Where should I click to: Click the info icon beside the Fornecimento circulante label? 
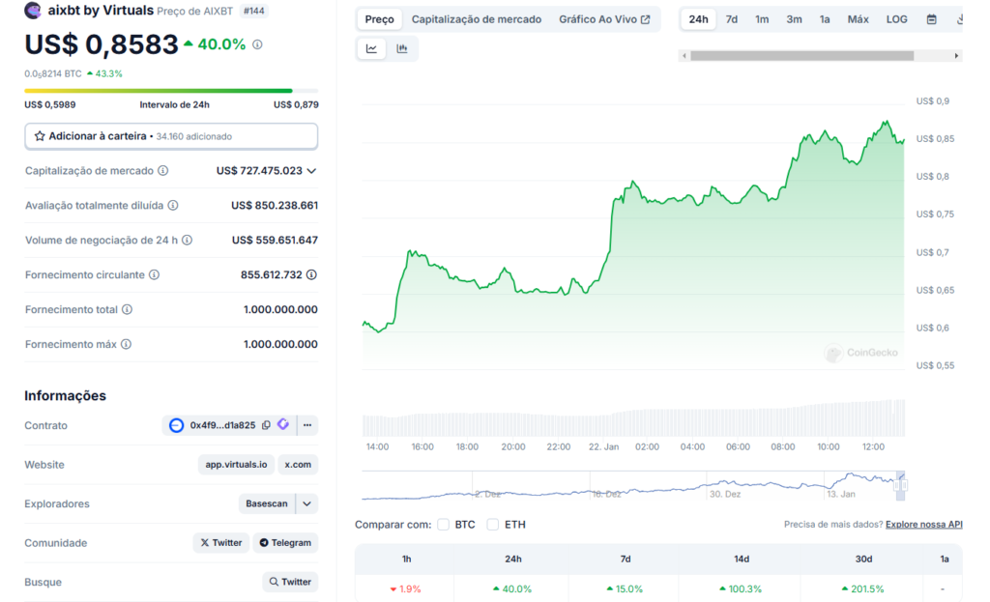click(x=154, y=274)
